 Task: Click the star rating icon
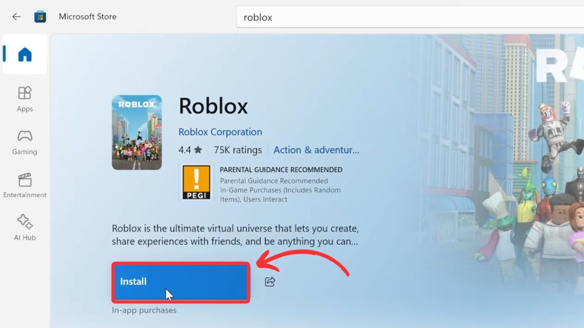[x=198, y=150]
